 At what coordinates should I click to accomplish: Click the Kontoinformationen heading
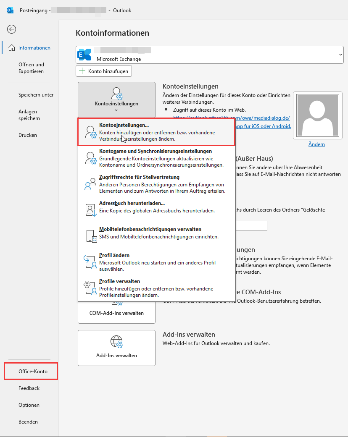113,33
